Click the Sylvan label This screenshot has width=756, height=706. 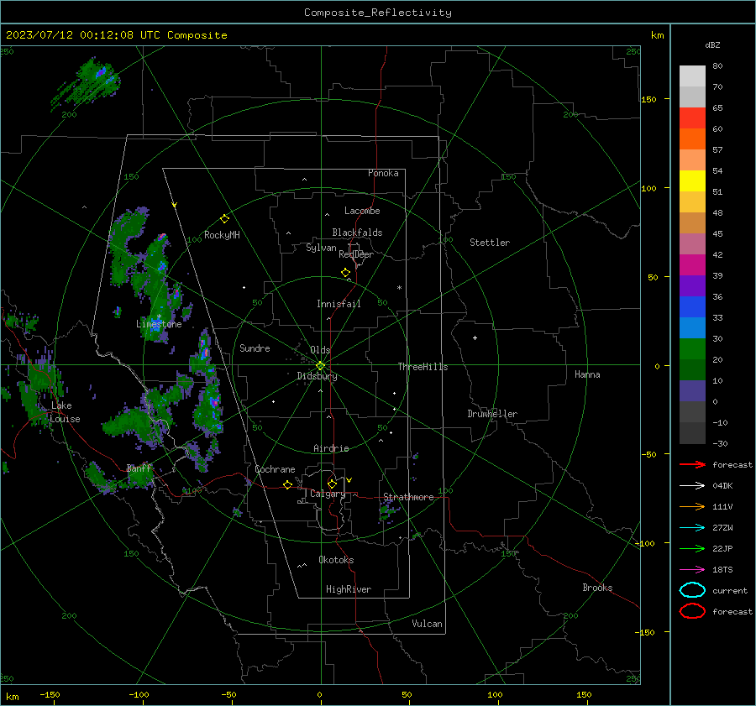321,248
